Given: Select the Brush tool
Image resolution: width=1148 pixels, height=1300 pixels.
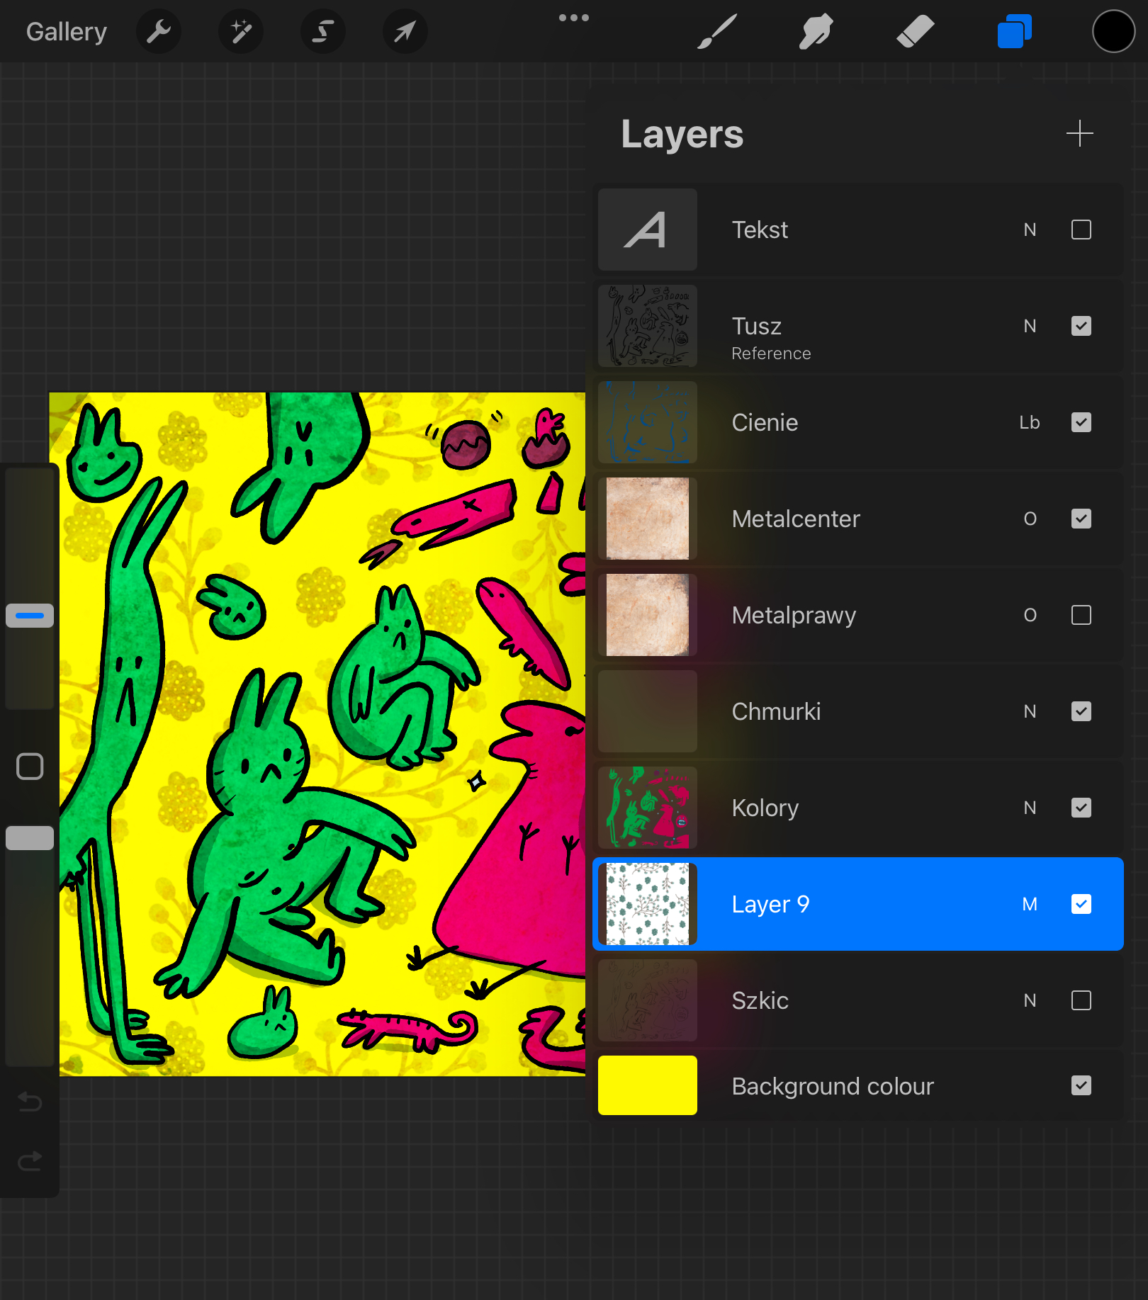Looking at the screenshot, I should point(717,32).
